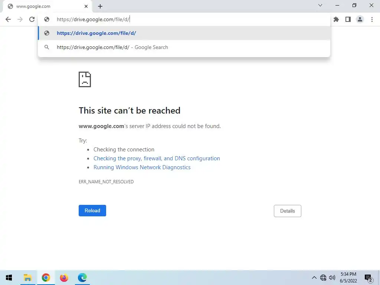Viewport: 380px width, 285px height.
Task: Click the address bar URL field
Action: coord(184,19)
